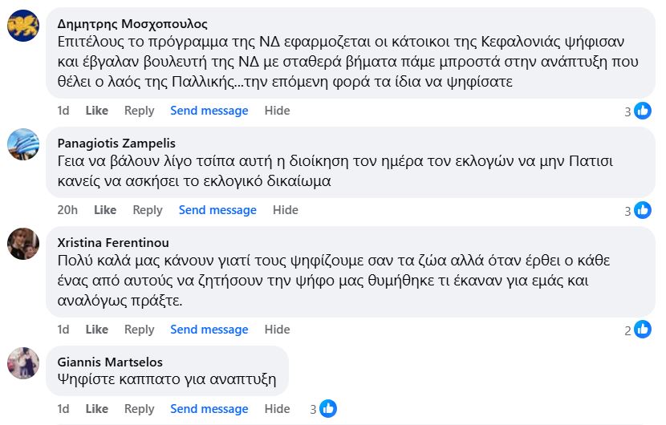666x425 pixels.
Task: Click like reaction icon on Panagiotis Zampelis comment
Action: coord(643,211)
